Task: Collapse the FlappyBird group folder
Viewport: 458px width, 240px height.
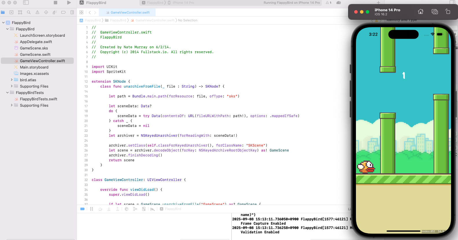Action: point(8,29)
